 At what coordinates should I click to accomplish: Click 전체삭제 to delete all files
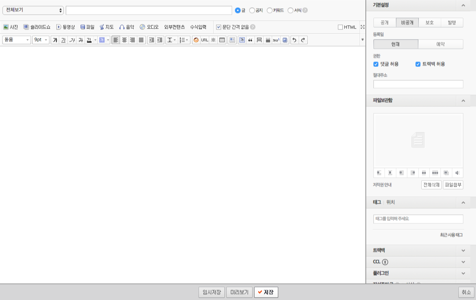click(x=431, y=185)
